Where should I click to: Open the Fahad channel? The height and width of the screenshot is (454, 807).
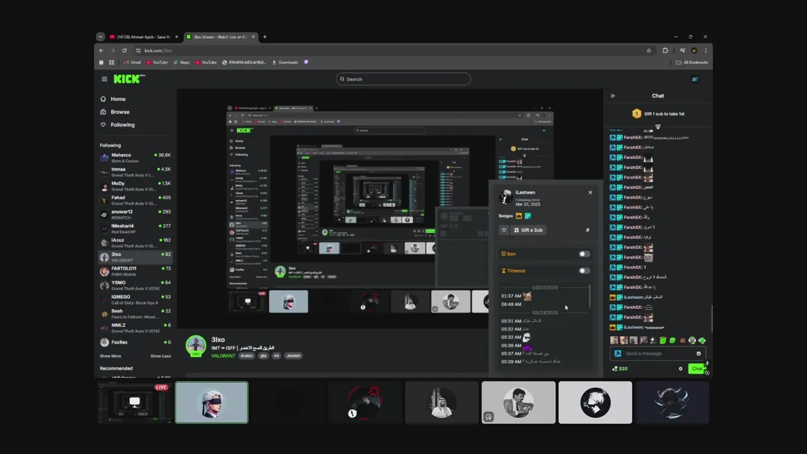[x=135, y=201]
